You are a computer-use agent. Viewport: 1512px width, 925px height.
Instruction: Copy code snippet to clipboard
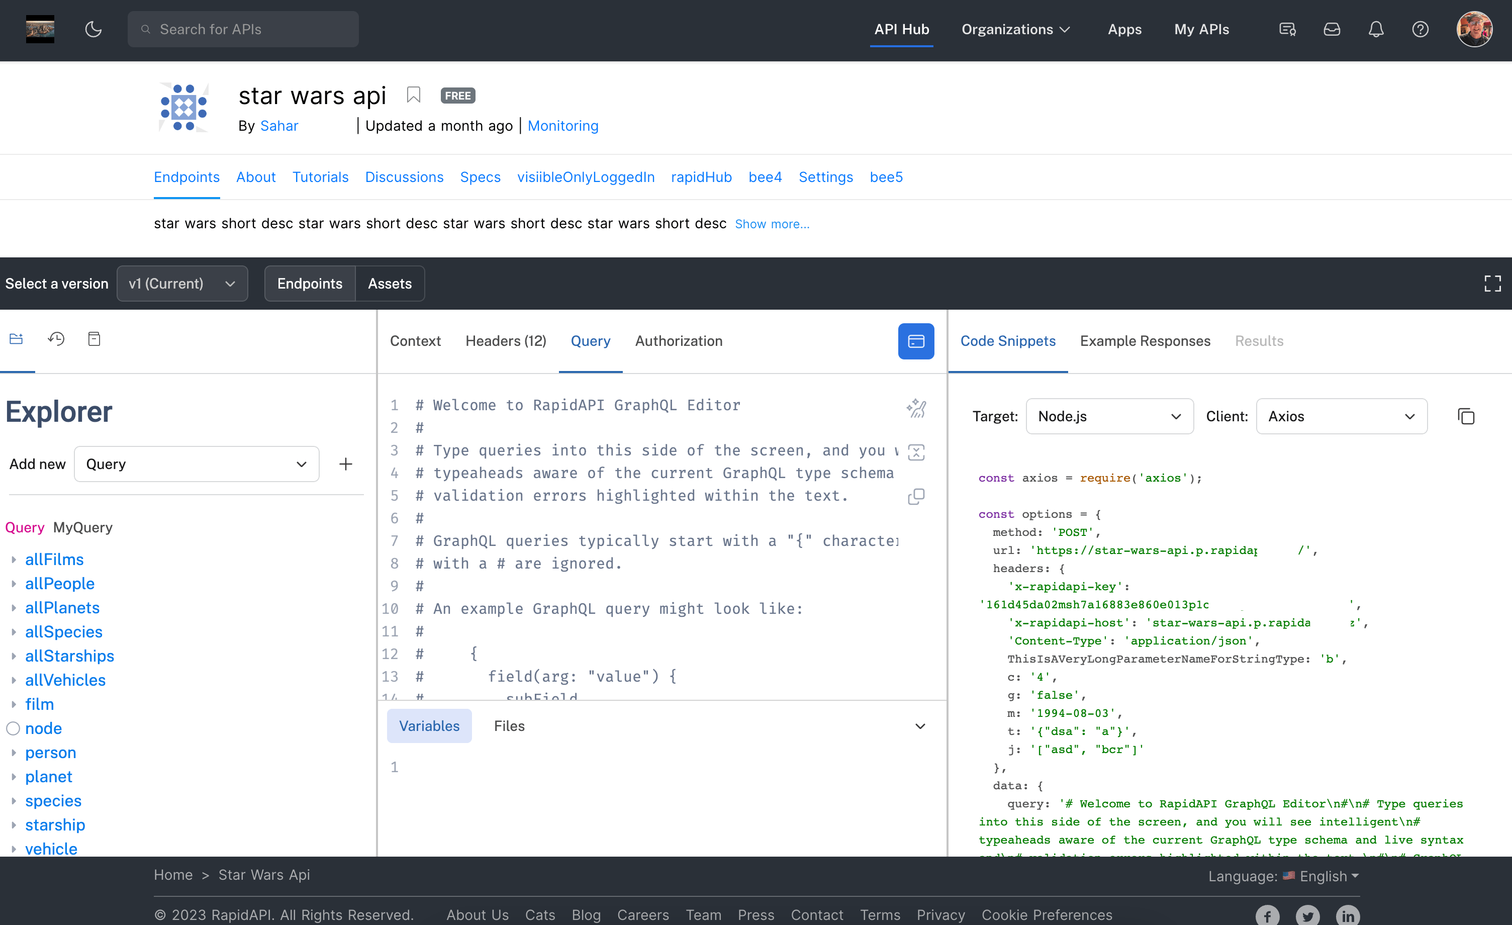pyautogui.click(x=1466, y=416)
